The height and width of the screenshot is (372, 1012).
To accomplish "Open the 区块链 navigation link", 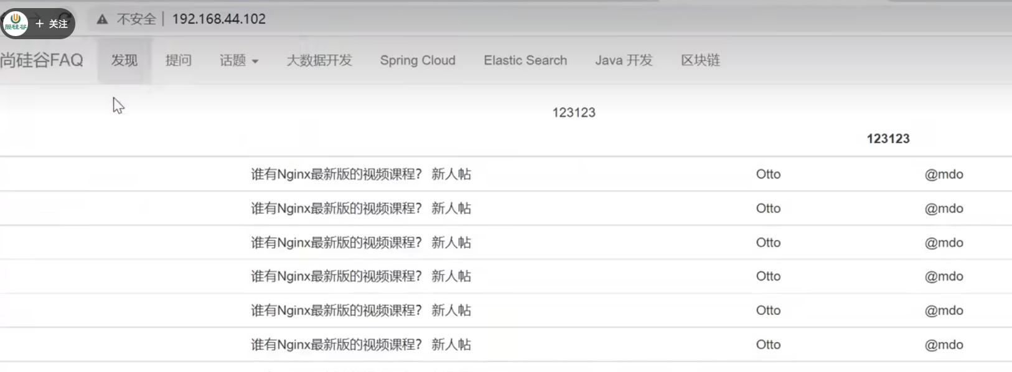I will [x=700, y=60].
